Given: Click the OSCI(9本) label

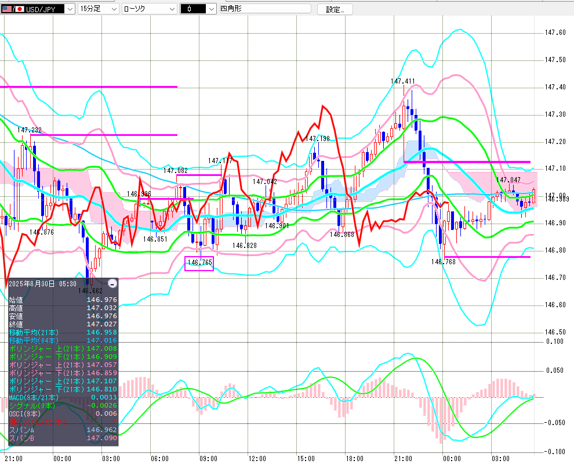Looking at the screenshot, I should click(x=25, y=413).
